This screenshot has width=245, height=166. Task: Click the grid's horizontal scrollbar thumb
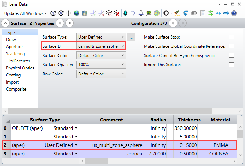(x=97, y=161)
